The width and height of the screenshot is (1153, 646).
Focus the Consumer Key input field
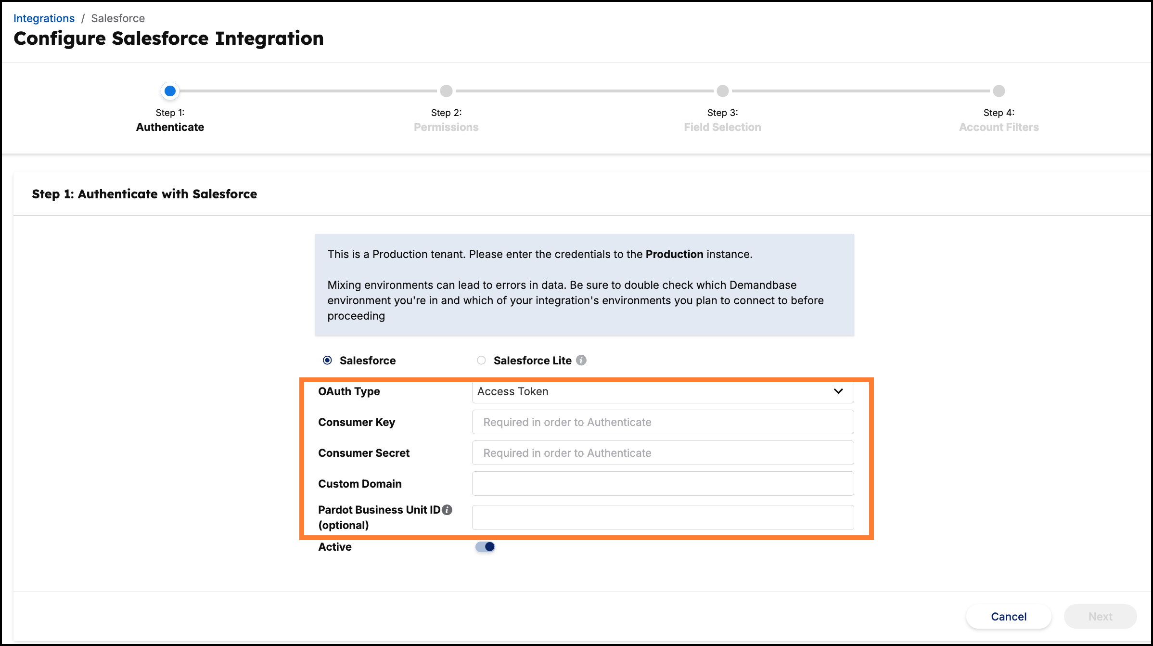[x=663, y=422]
